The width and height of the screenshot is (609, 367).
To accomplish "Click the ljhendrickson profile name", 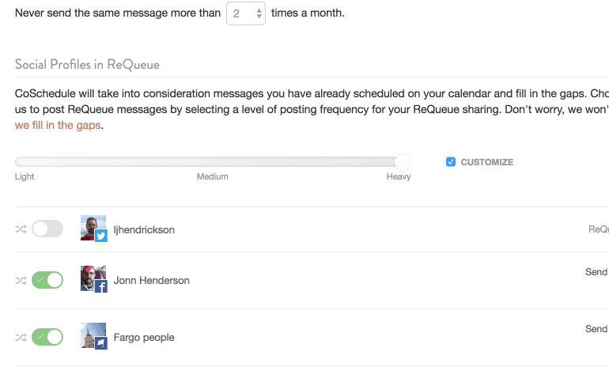I will coord(144,229).
